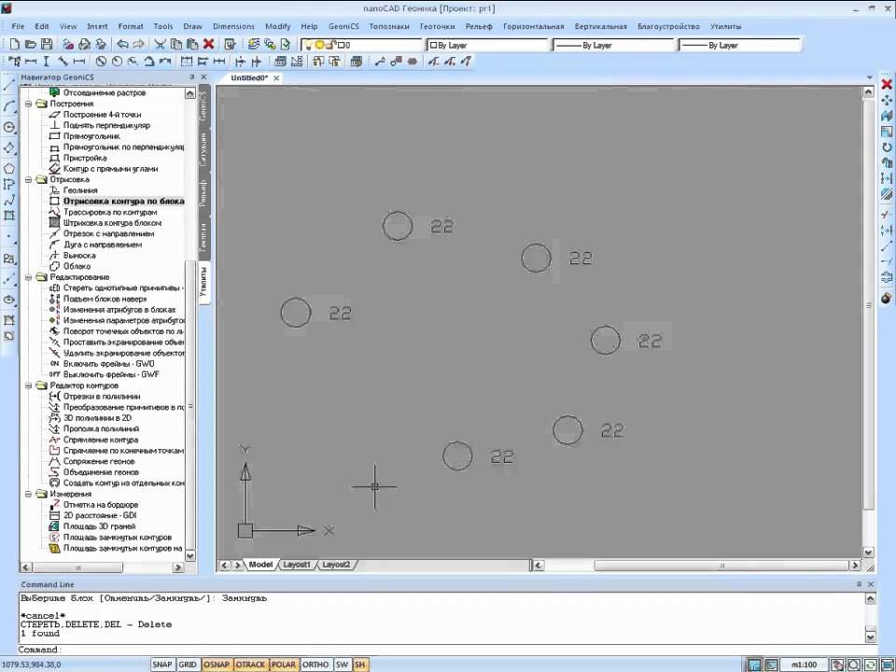Screen dimensions: 896x672
Task: Open the Dimensions menu
Action: tap(233, 26)
